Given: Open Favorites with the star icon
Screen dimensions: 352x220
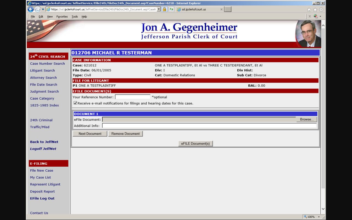Looking at the screenshot, I should 315,10.
